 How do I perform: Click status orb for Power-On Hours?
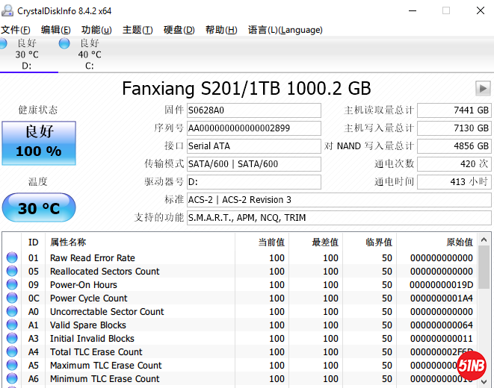pyautogui.click(x=12, y=285)
